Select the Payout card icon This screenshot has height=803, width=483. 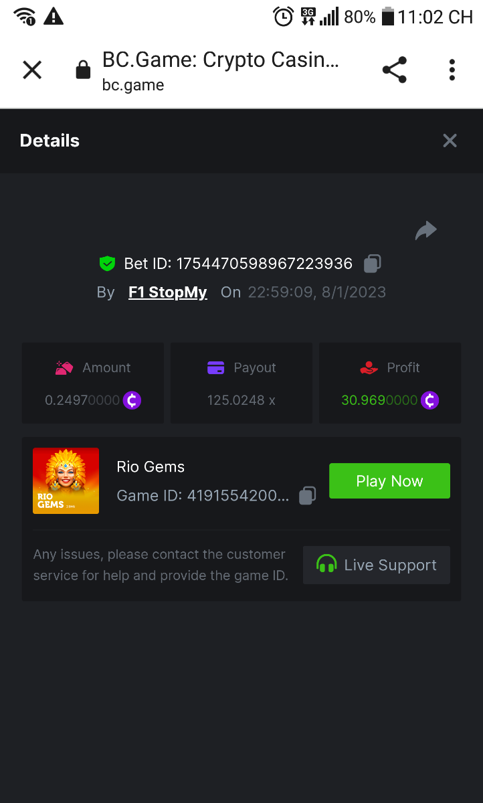pyautogui.click(x=215, y=367)
